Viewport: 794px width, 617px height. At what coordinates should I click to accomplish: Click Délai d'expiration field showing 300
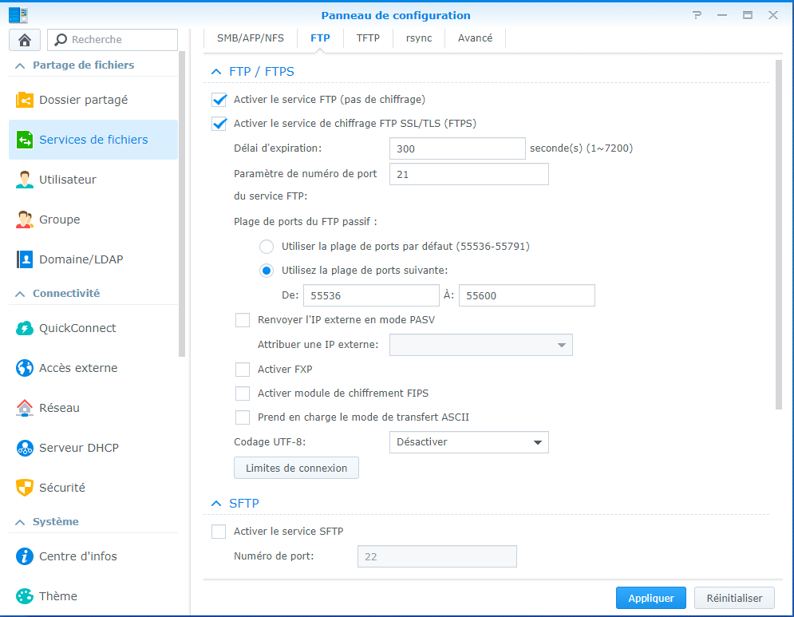457,148
